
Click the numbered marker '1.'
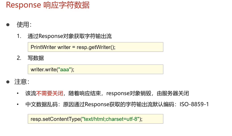coord(19,36)
